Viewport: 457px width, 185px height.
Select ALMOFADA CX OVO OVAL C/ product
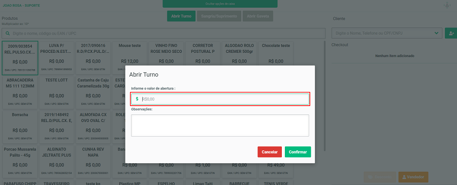pos(93,127)
